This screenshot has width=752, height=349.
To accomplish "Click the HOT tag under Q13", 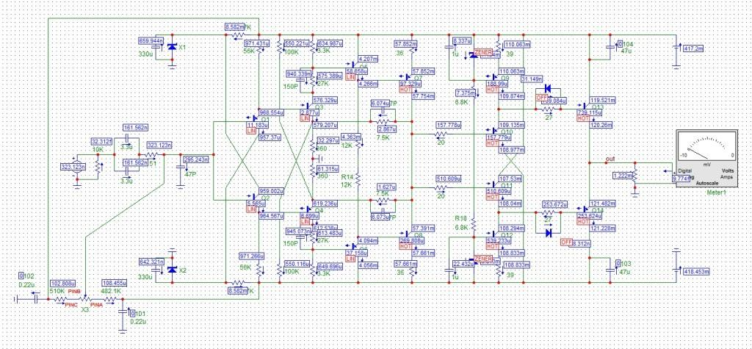I will [583, 118].
